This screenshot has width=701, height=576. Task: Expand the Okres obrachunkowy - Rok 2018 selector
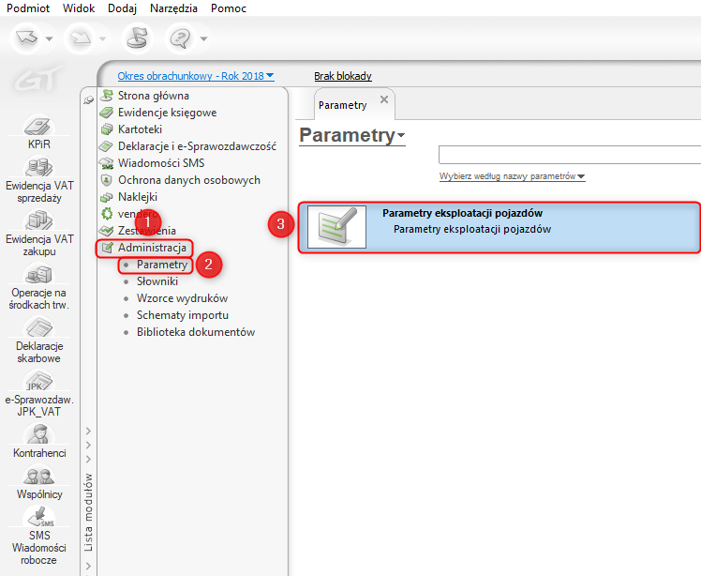[196, 76]
